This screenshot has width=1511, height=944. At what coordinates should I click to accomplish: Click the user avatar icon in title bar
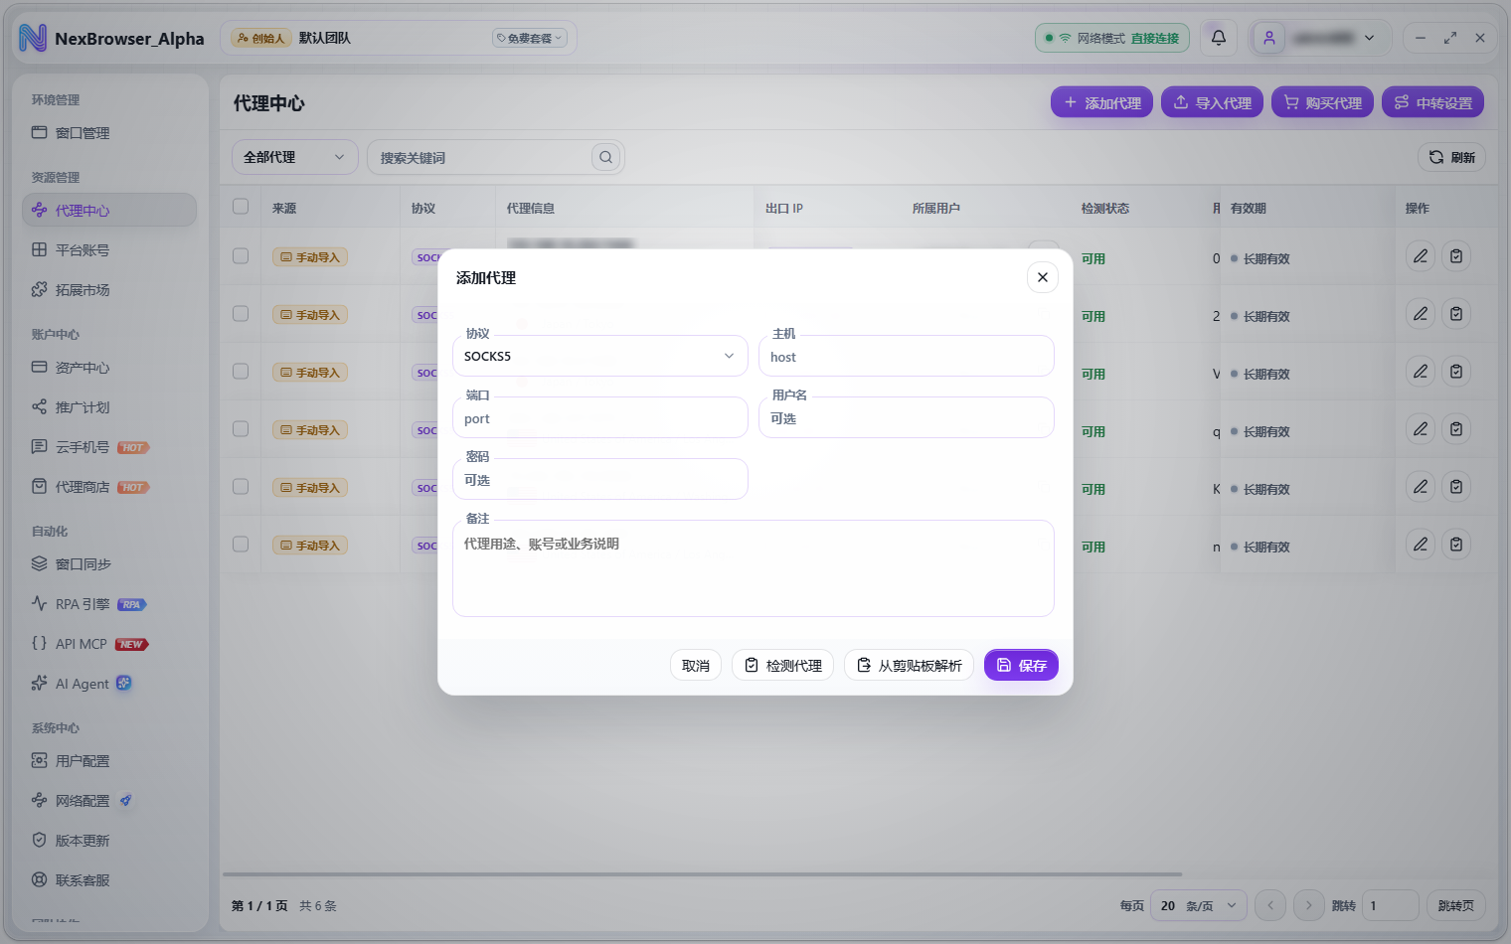pos(1268,38)
